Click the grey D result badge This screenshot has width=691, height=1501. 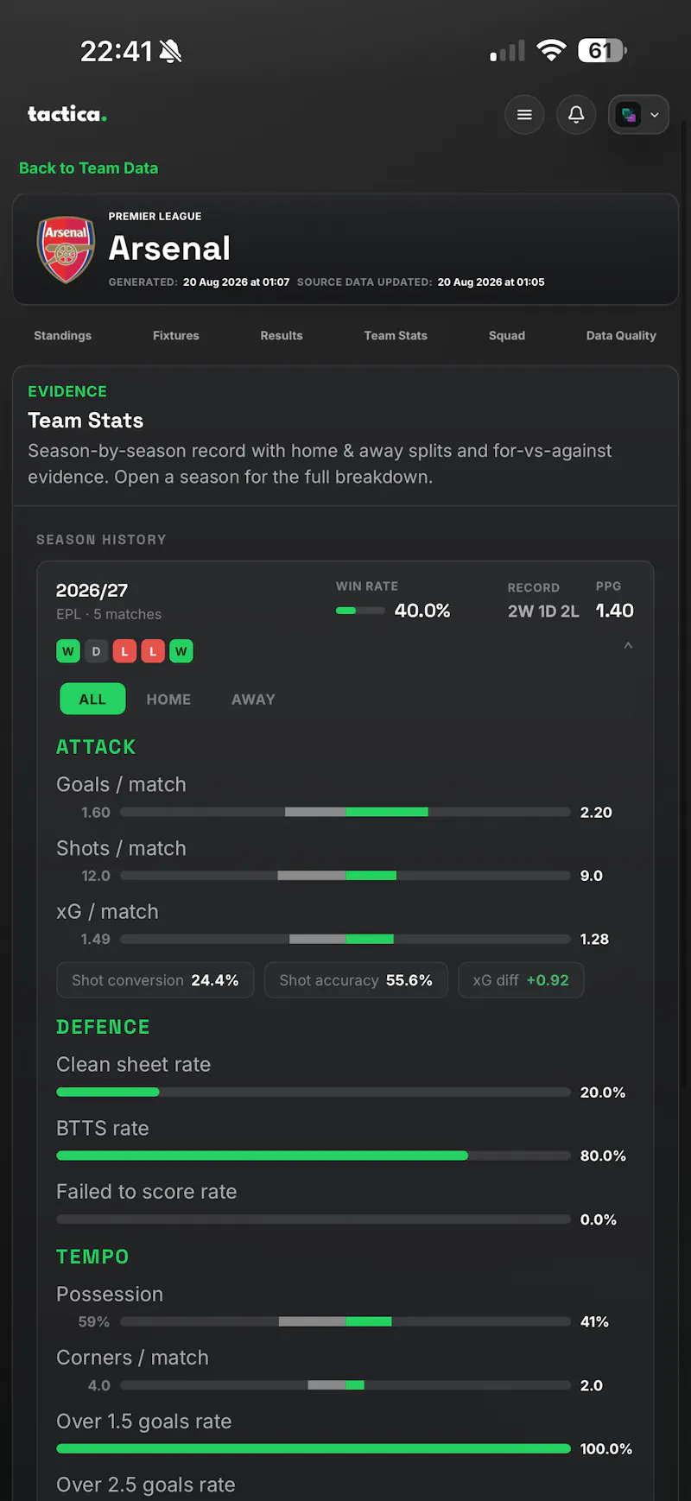[96, 651]
